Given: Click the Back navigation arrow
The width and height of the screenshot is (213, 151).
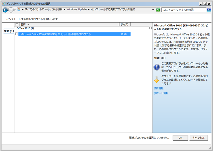Looking at the screenshot, I should (x=5, y=10).
